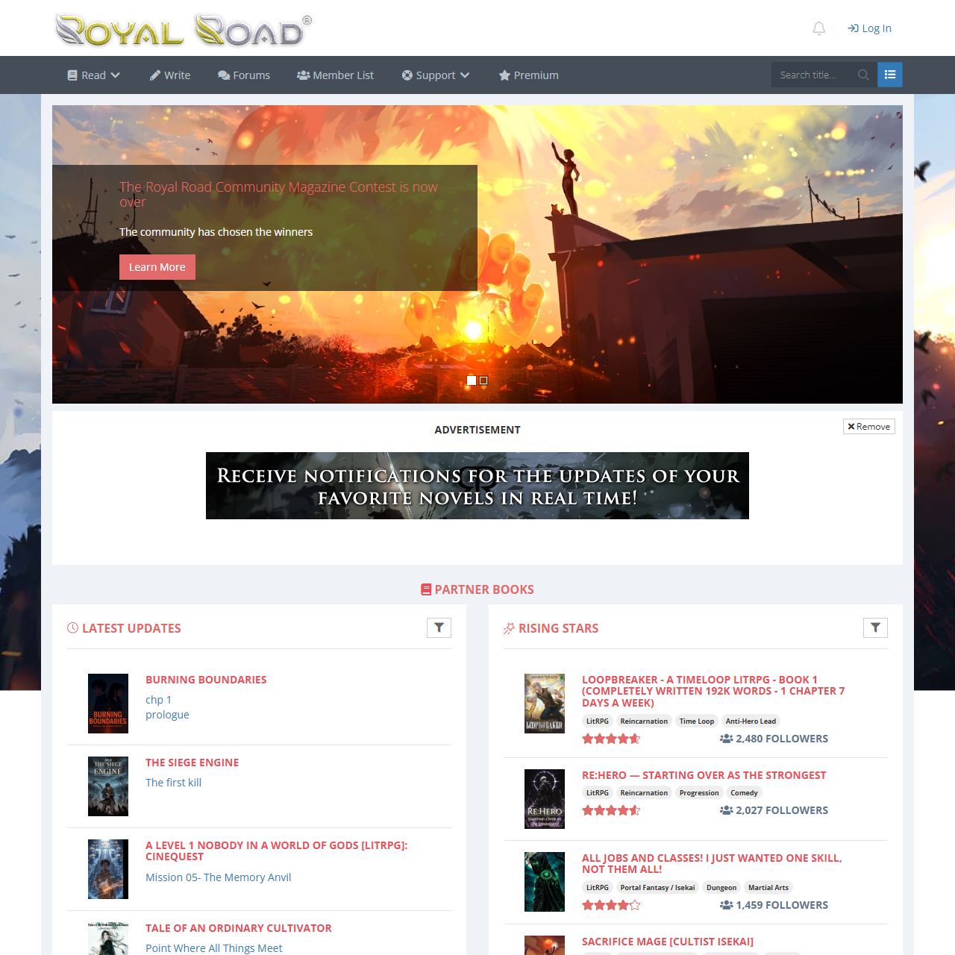Open the Forums menu item

[x=244, y=75]
